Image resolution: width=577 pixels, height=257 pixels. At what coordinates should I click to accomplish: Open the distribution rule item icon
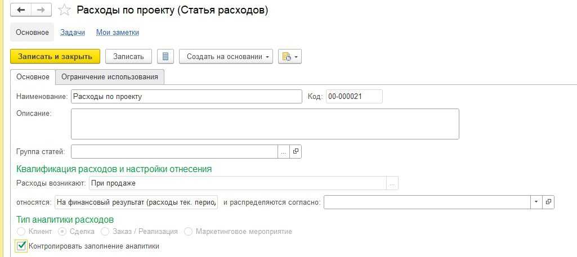coord(548,201)
